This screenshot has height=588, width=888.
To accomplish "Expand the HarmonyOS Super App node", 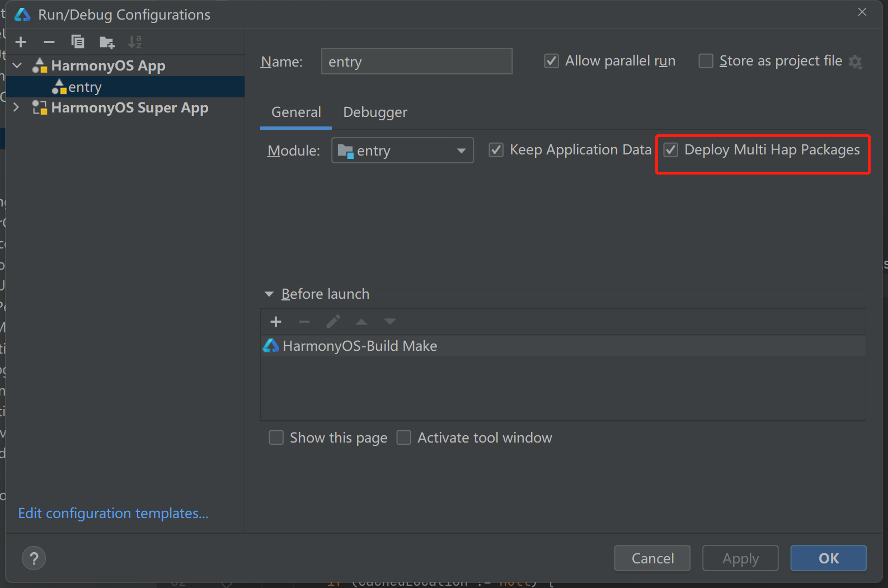I will coord(16,107).
